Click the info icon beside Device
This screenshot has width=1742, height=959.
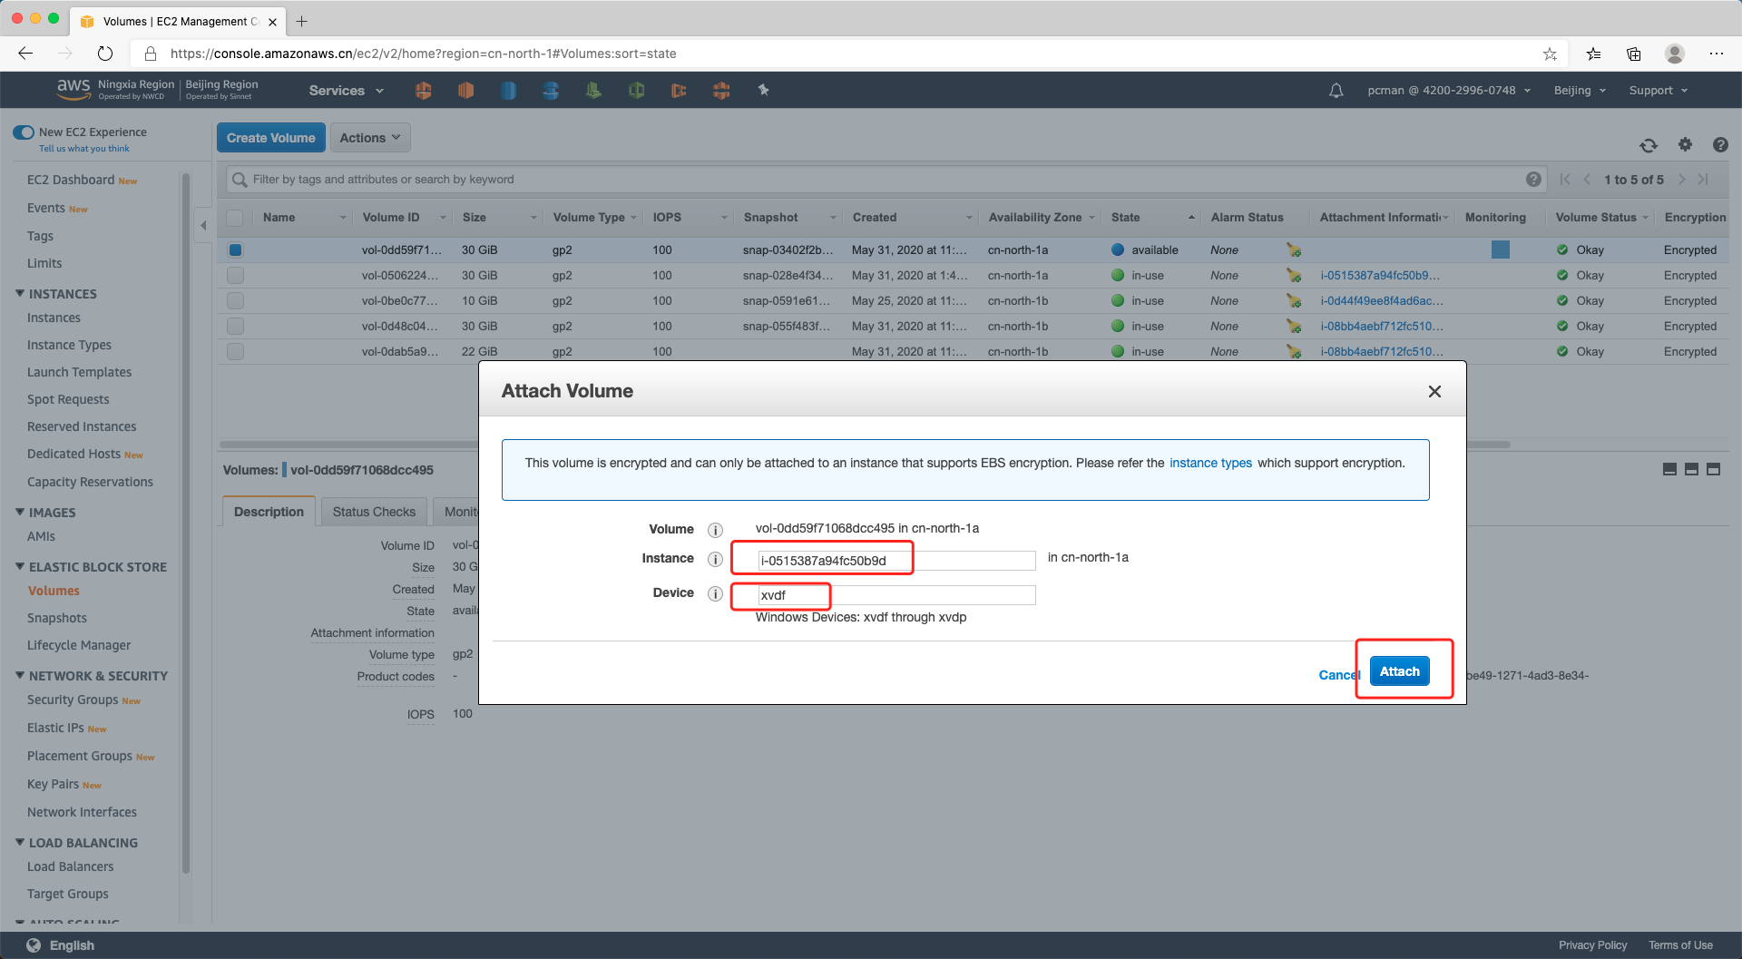[715, 594]
